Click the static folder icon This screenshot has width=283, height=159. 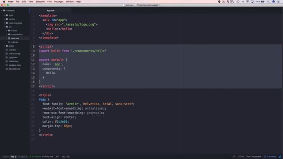click(x=7, y=46)
